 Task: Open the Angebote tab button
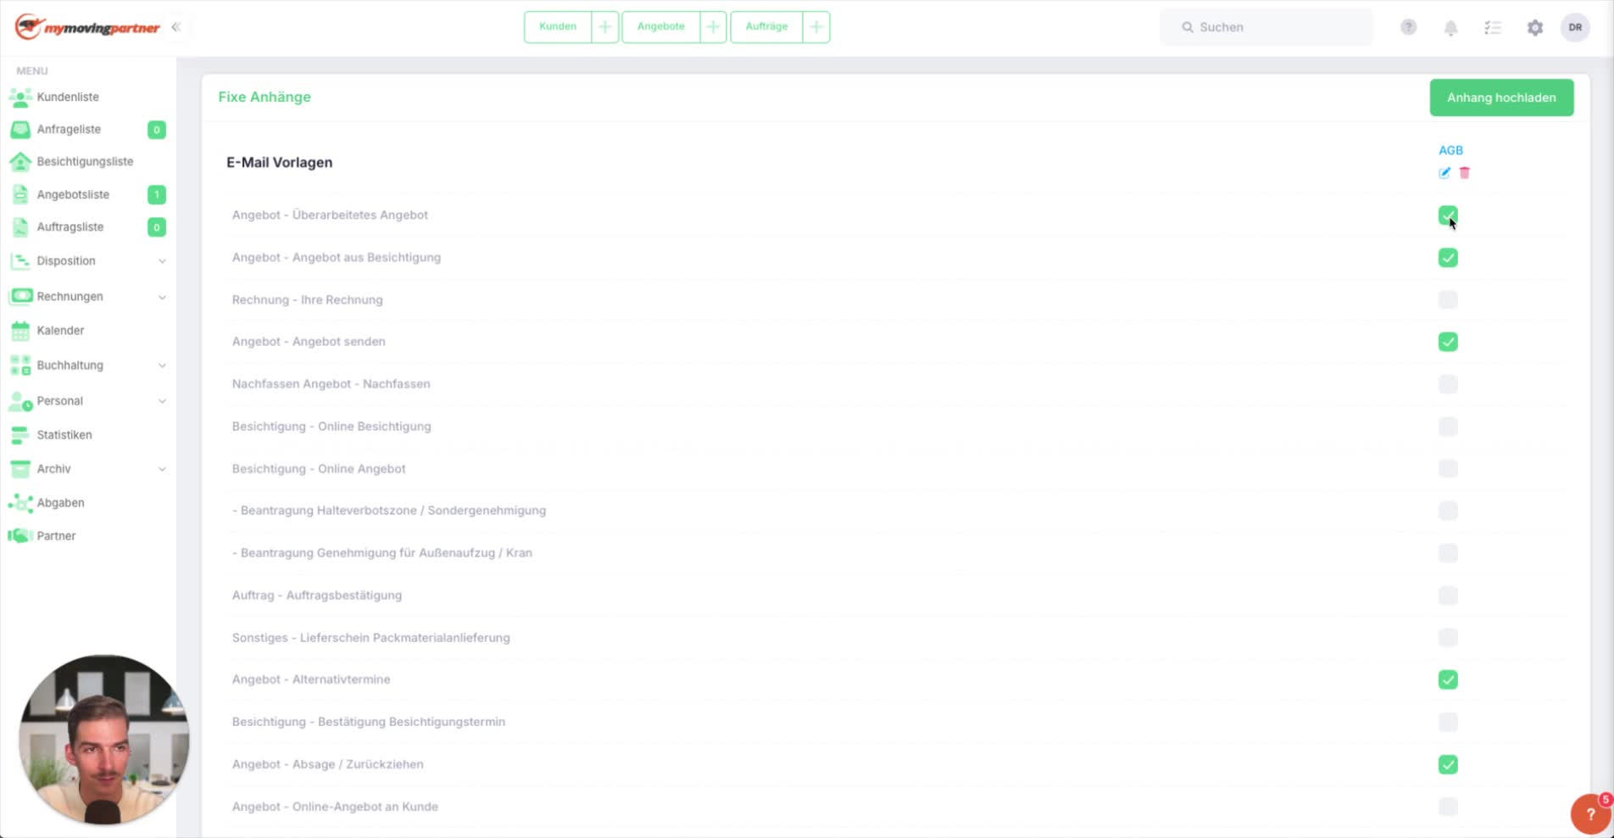(661, 27)
